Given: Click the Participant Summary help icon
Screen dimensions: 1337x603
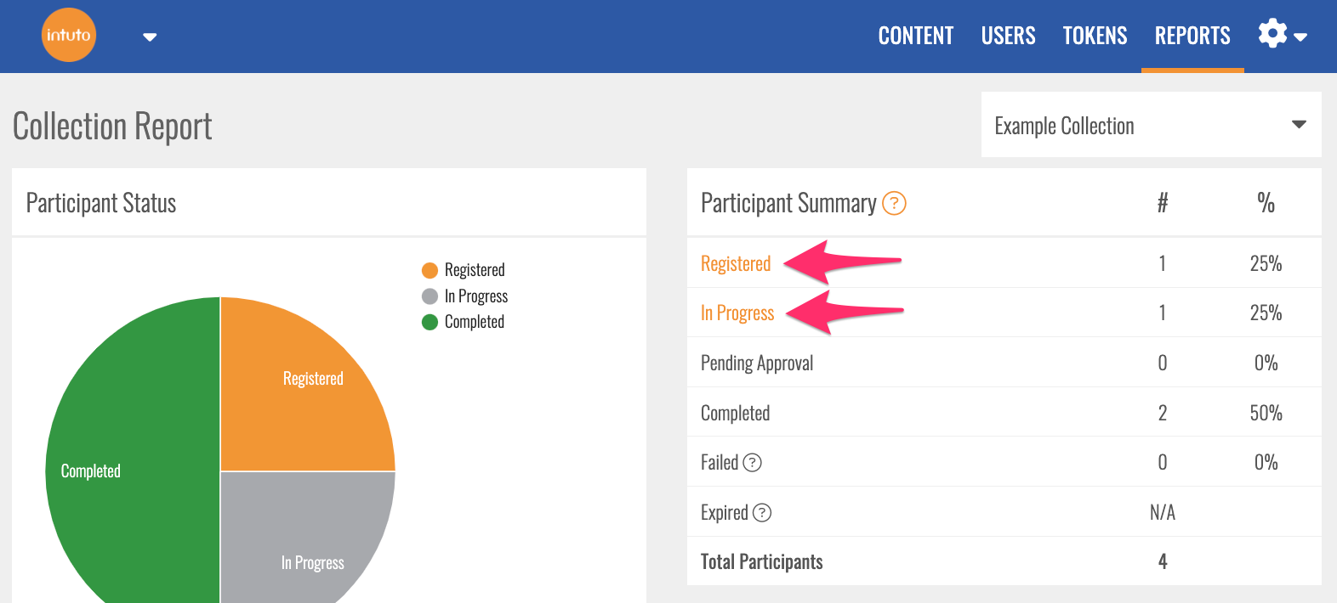Looking at the screenshot, I should (894, 204).
